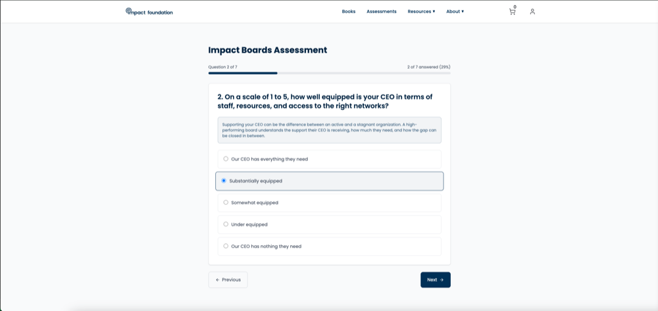Continue with the Next button

point(436,280)
